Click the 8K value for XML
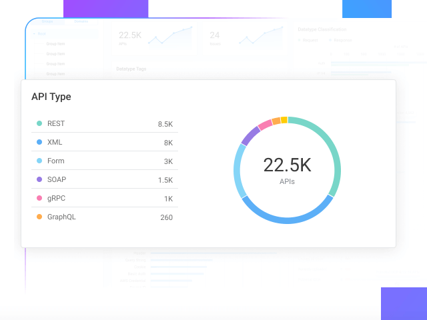 click(168, 143)
